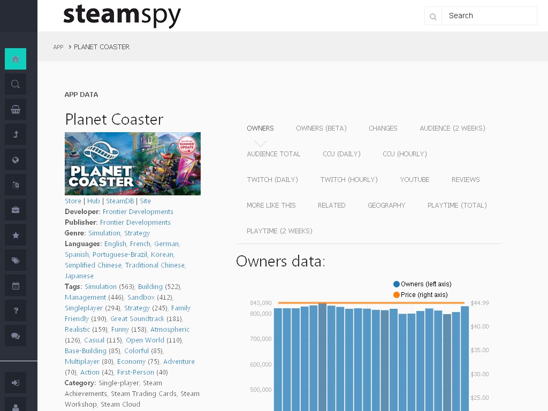Click the user profile sidebar icon
Screen dimensions: 548x411
coord(16,406)
